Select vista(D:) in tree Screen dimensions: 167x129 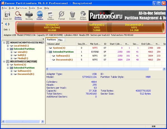click(22, 52)
